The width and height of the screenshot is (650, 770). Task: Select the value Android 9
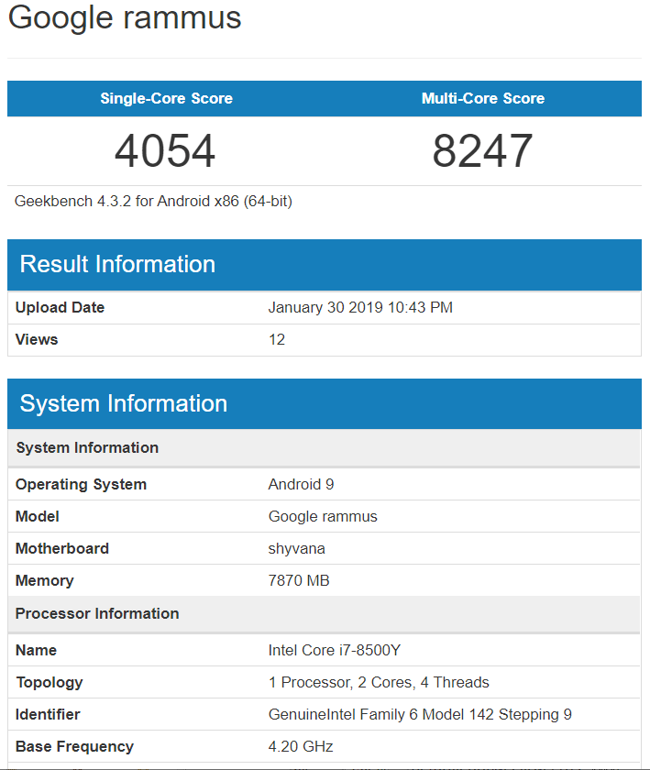pos(301,484)
